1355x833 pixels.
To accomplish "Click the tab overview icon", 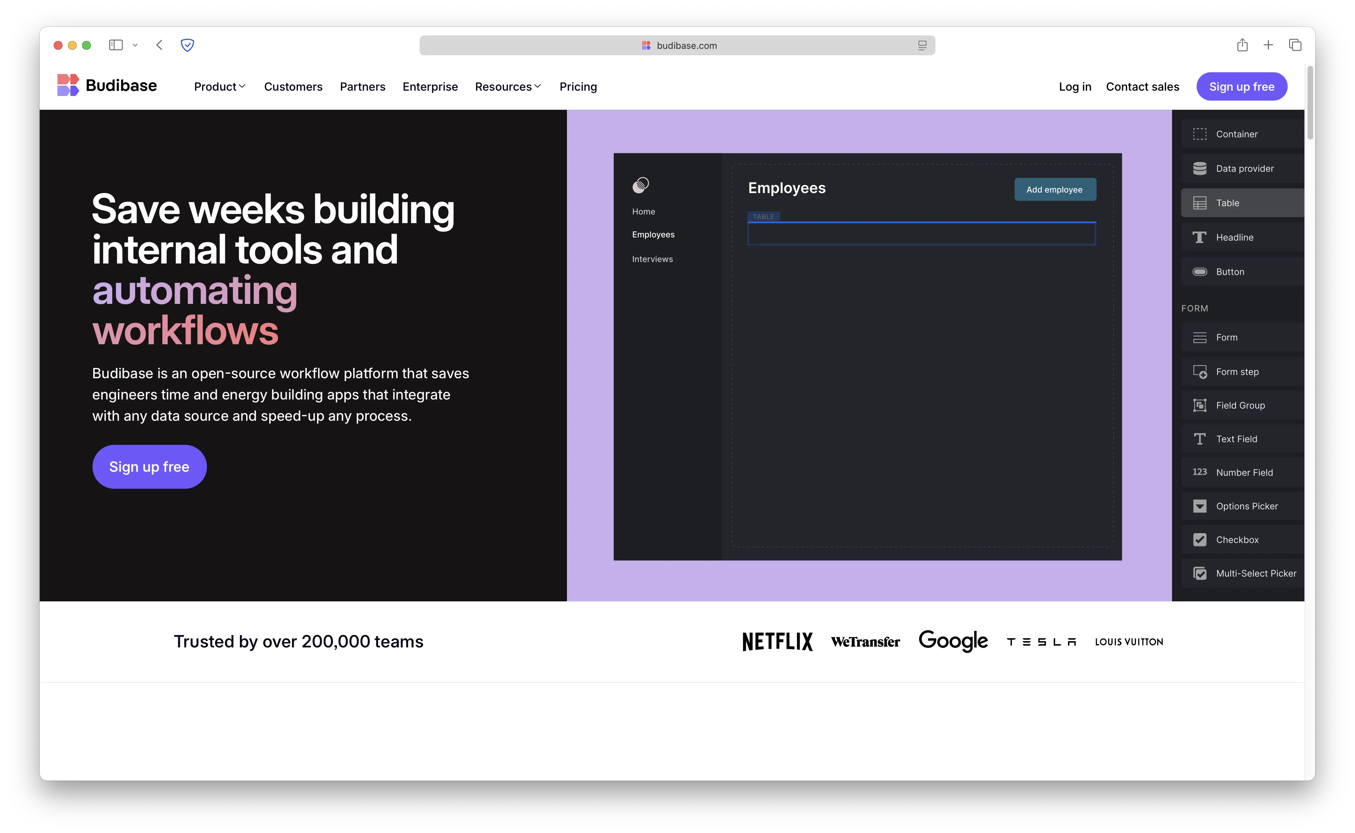I will tap(1295, 45).
